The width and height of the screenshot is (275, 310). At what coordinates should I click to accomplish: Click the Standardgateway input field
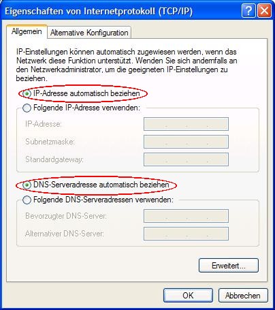point(186,159)
